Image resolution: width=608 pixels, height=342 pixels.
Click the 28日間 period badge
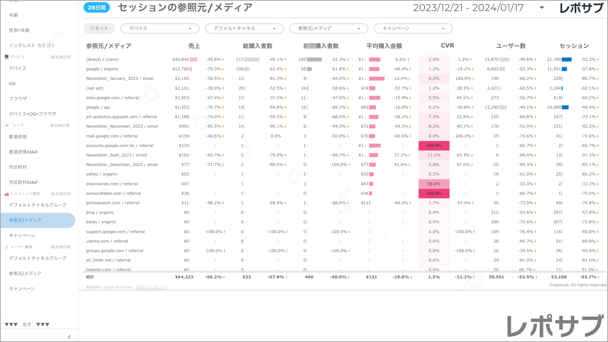pyautogui.click(x=97, y=8)
